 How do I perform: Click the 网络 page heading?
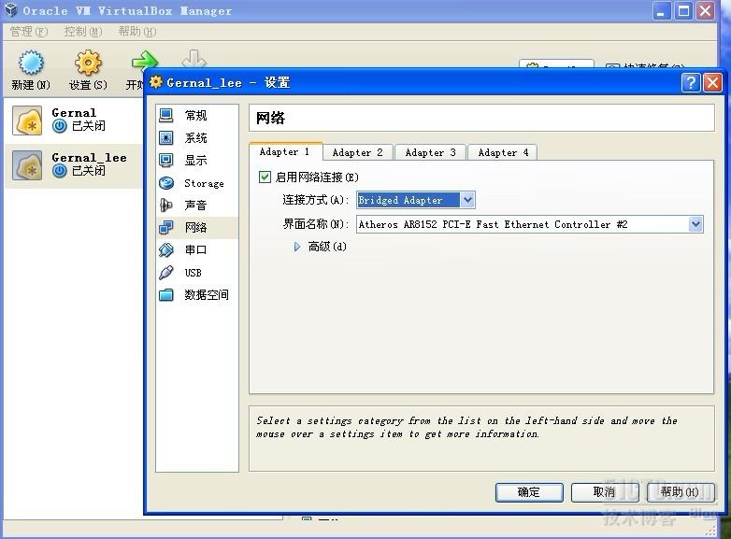tap(270, 118)
